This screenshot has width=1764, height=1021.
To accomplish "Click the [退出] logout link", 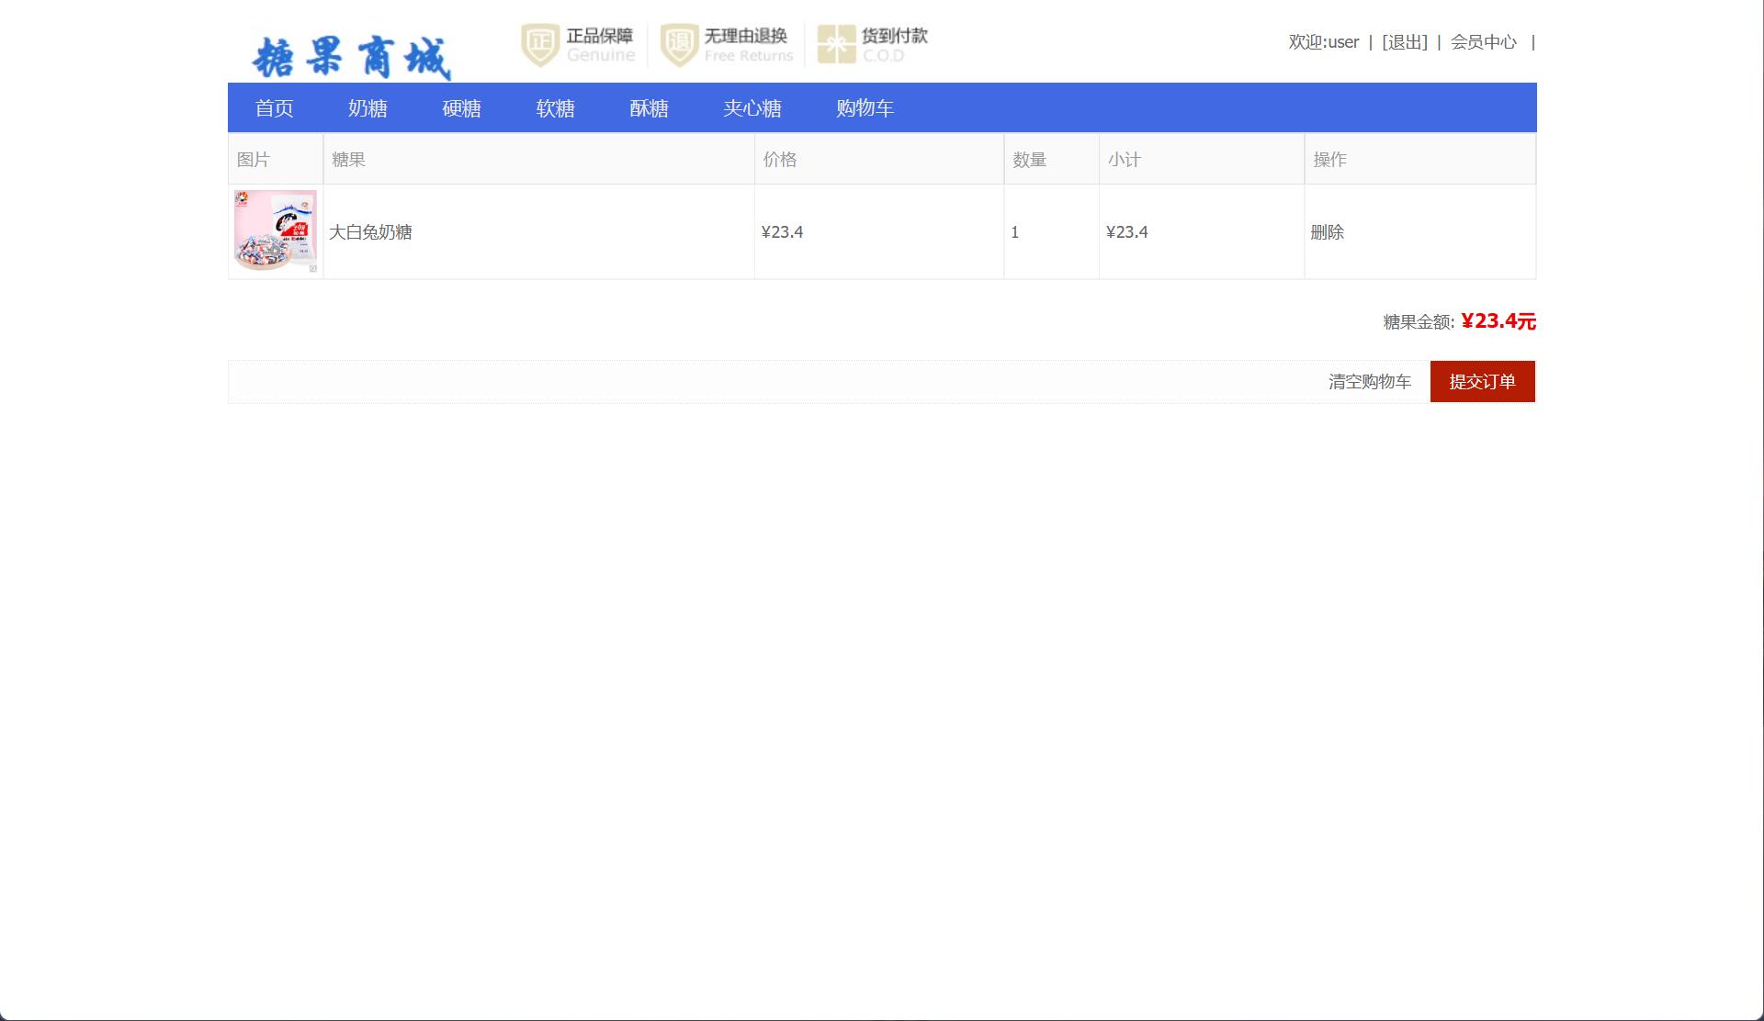I will pos(1404,42).
